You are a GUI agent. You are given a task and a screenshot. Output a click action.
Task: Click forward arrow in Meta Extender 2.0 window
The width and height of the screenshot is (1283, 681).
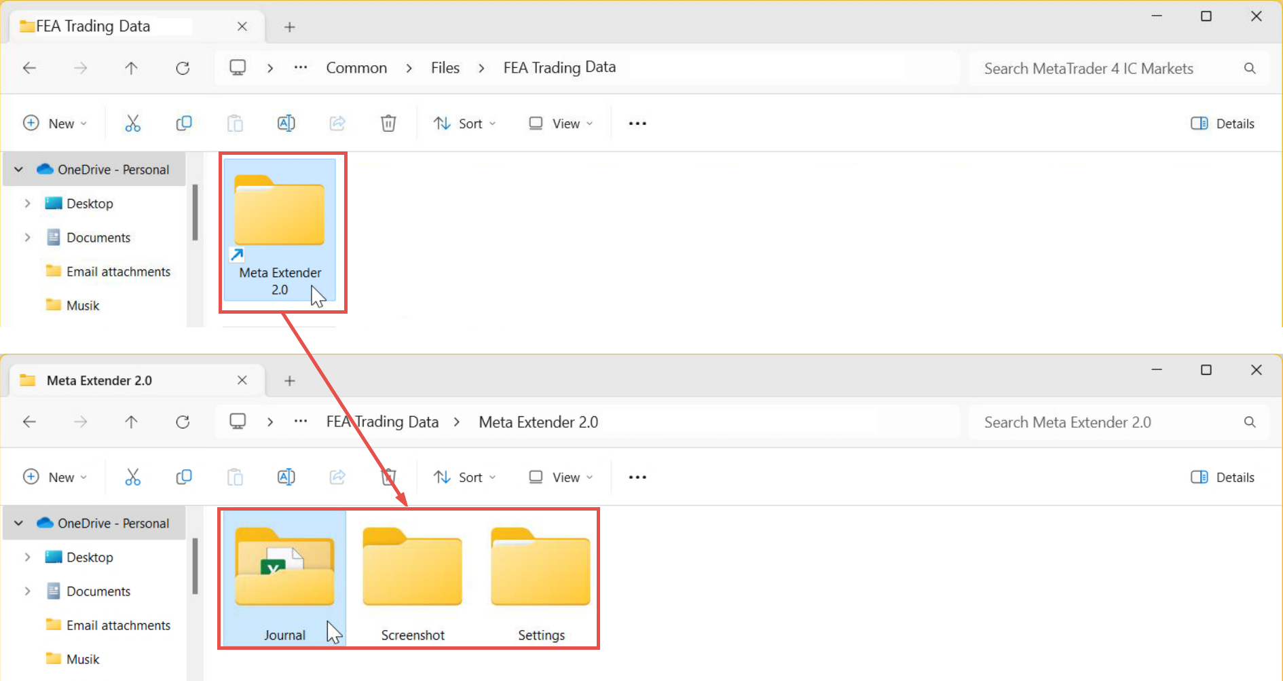[x=80, y=422]
